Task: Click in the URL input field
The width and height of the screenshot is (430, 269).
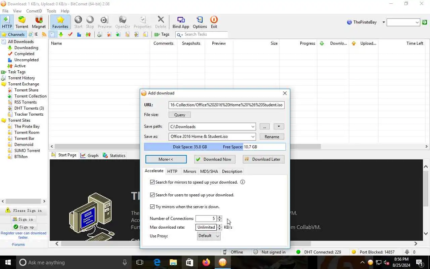Action: pyautogui.click(x=226, y=105)
